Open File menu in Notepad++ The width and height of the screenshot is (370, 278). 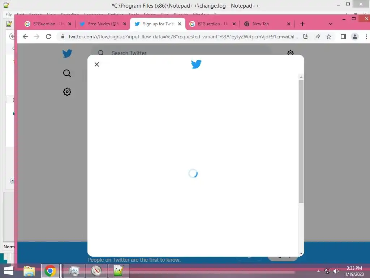(9, 14)
